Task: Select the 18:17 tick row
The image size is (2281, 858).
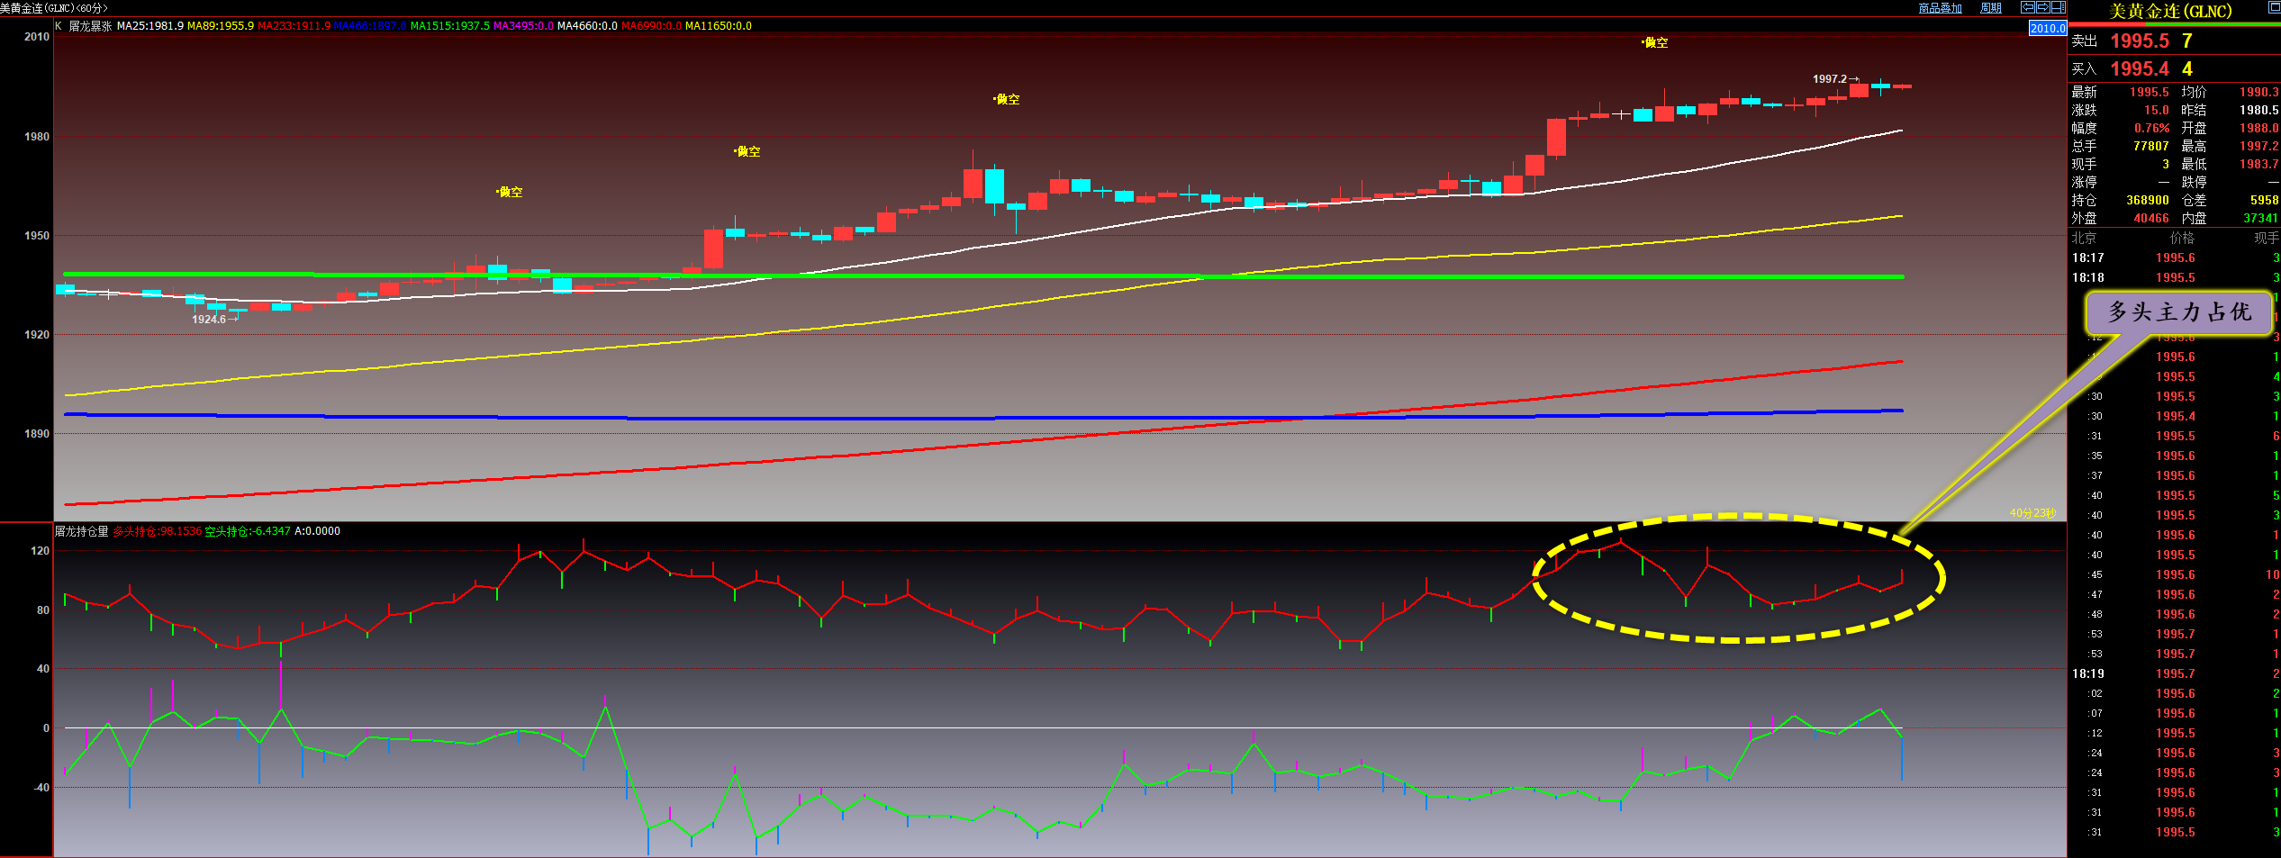Action: tap(2175, 258)
